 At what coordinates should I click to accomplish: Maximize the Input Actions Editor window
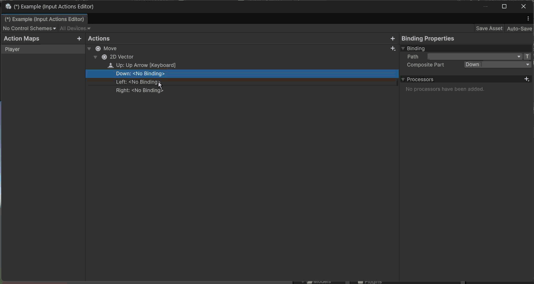point(504,7)
